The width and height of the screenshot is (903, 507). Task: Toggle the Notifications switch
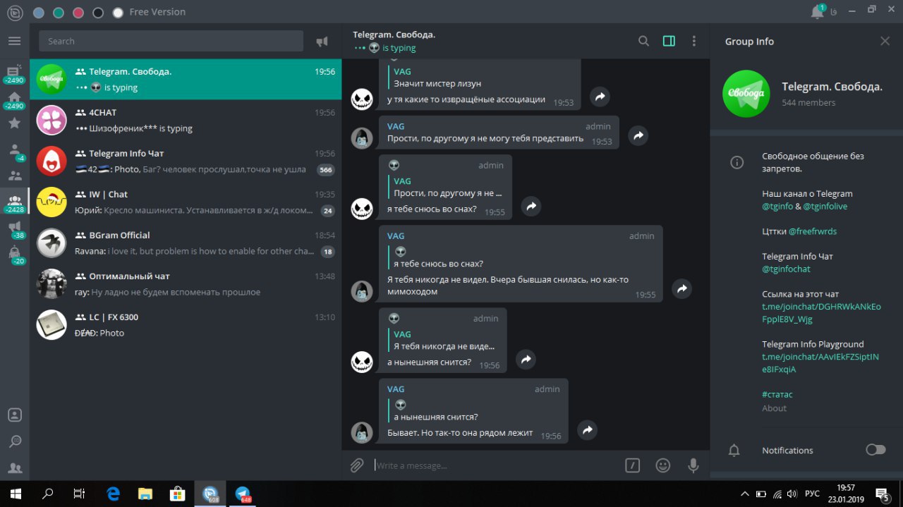(875, 450)
